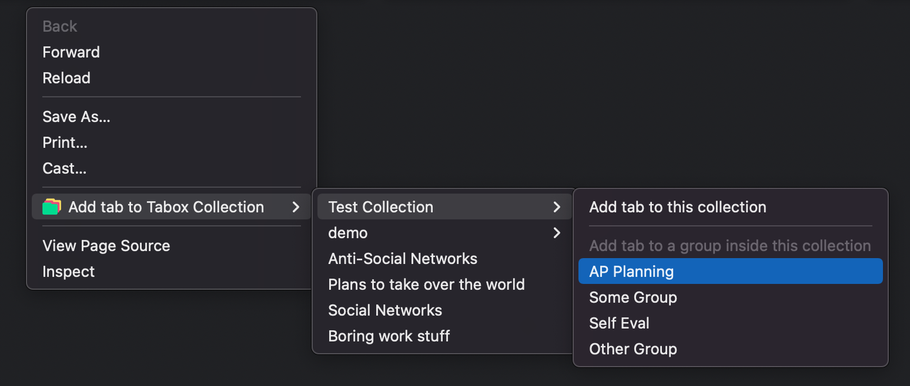This screenshot has width=910, height=386.
Task: Expand the Test Collection submenu arrow
Action: (556, 206)
